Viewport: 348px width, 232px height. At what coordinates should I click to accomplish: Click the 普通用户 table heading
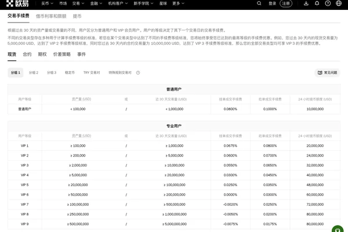coord(174,89)
